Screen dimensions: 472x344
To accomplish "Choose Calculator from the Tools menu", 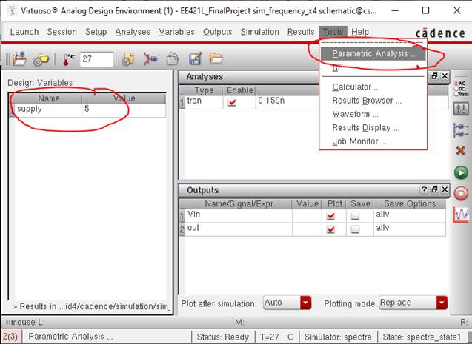I will (373, 87).
